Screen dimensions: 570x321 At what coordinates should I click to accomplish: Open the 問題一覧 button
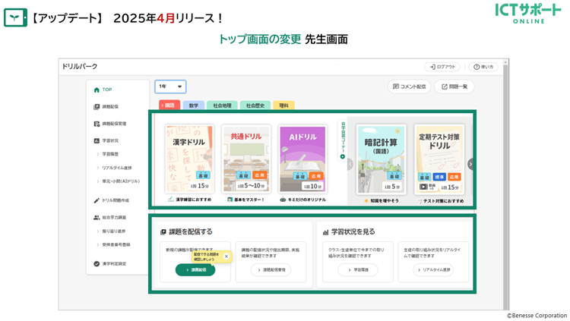(x=454, y=87)
